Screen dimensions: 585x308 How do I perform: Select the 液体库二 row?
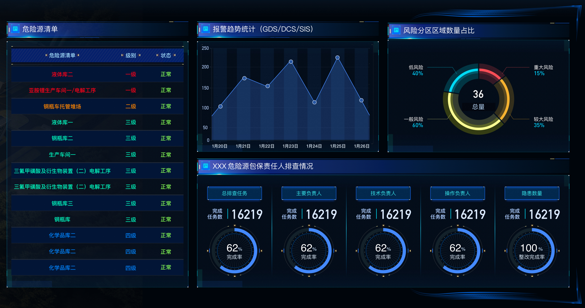click(x=97, y=74)
